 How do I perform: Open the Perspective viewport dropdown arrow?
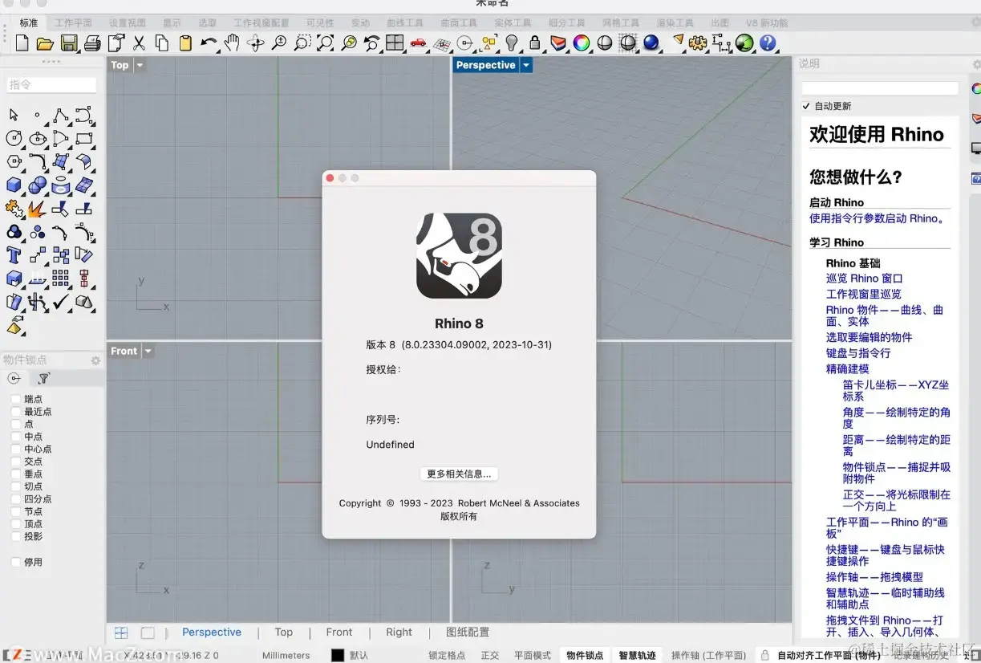[526, 65]
